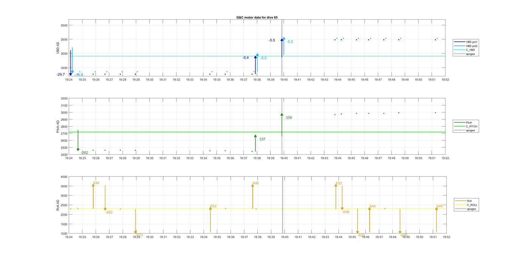
Task: Select 'VBD pot1' legend entry
Action: click(466, 42)
